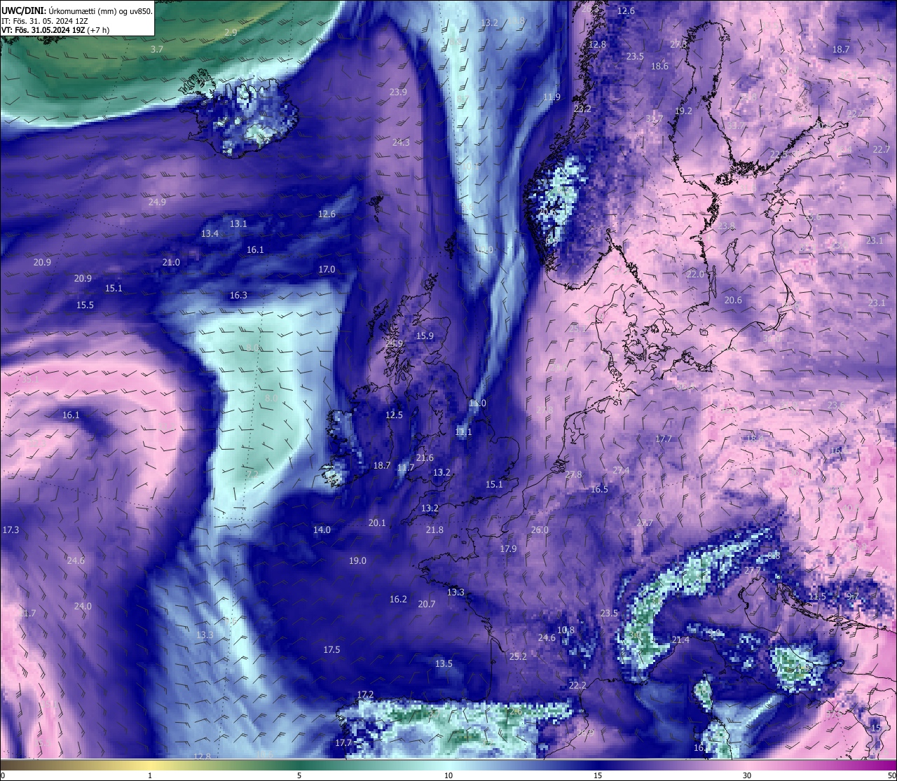Click the 1 tick on the color scale

point(150,775)
